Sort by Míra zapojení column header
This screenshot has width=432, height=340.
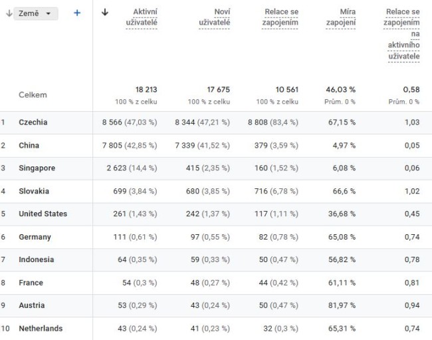pos(341,17)
